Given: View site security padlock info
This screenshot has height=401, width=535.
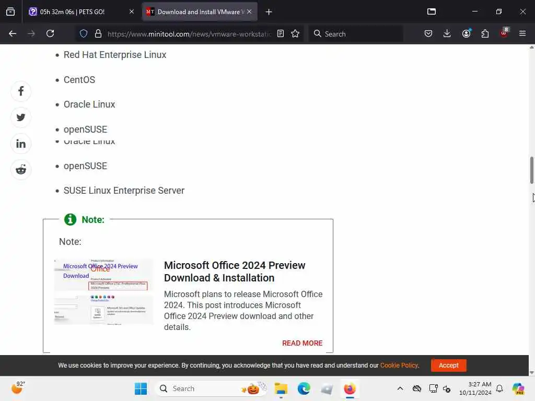Looking at the screenshot, I should 98,33.
